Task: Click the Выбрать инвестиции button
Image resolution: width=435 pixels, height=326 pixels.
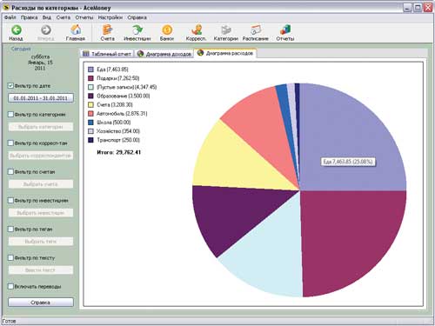Action: [x=41, y=213]
